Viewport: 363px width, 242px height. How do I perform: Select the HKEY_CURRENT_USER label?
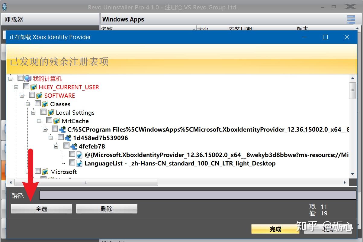coord(69,87)
